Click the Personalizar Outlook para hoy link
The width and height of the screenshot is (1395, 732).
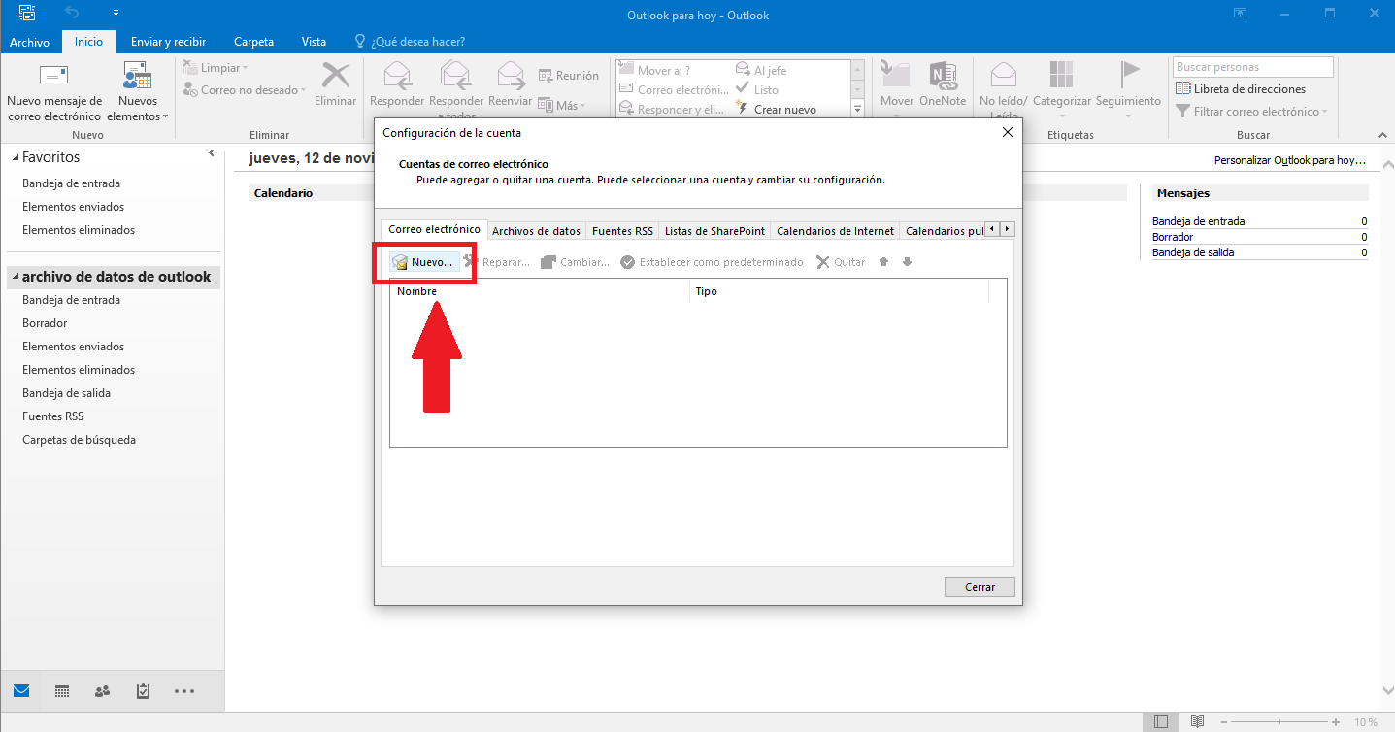1290,160
